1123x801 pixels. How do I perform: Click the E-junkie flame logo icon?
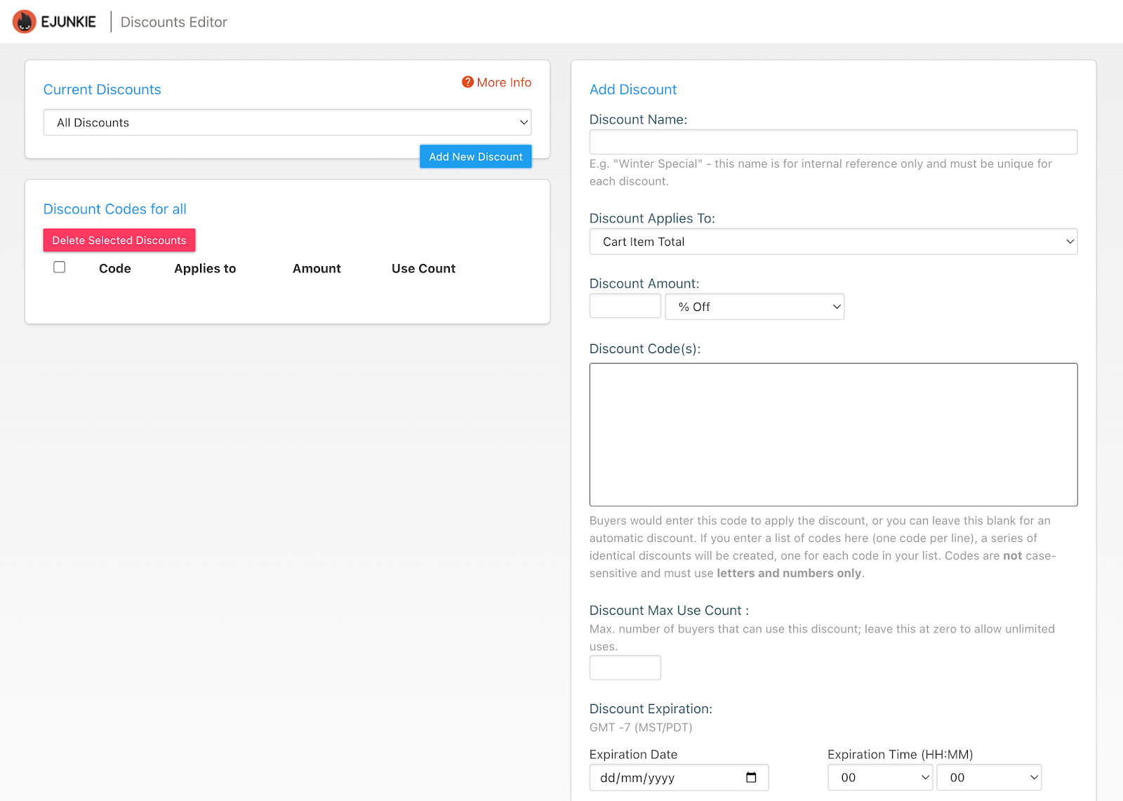[x=25, y=22]
